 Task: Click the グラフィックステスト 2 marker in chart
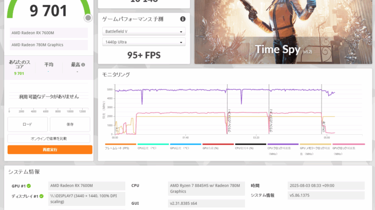(271, 121)
